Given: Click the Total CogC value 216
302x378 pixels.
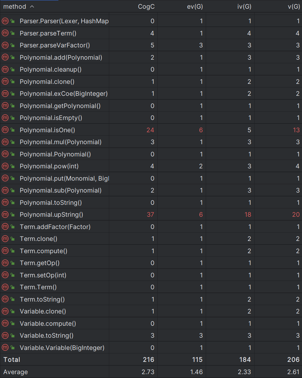Looking at the screenshot, I should coord(149,360).
